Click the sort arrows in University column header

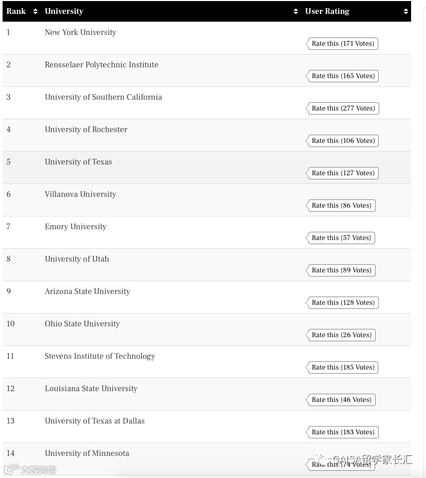tap(295, 11)
